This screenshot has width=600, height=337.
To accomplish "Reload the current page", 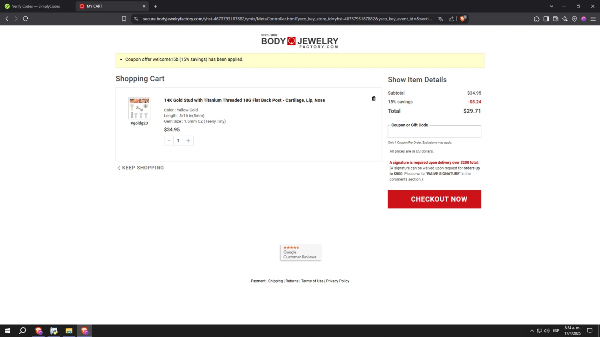I will pos(26,19).
